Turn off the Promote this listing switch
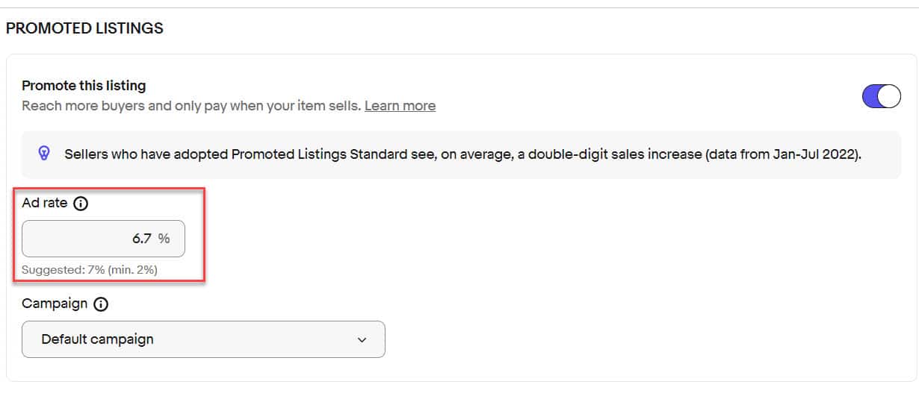 pos(882,96)
